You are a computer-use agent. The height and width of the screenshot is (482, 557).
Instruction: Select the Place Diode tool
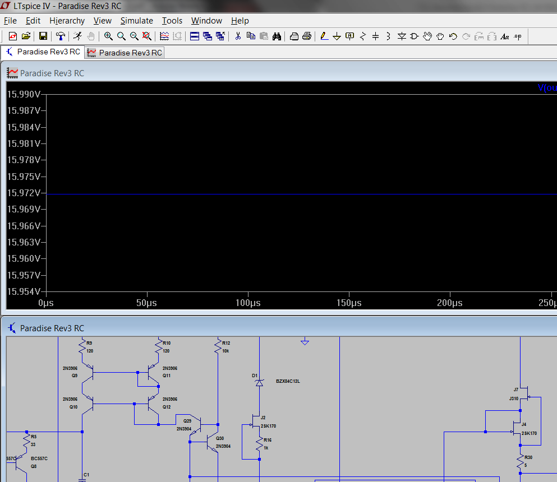402,36
